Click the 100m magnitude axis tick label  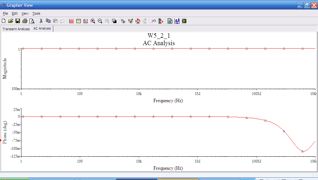coord(16,89)
